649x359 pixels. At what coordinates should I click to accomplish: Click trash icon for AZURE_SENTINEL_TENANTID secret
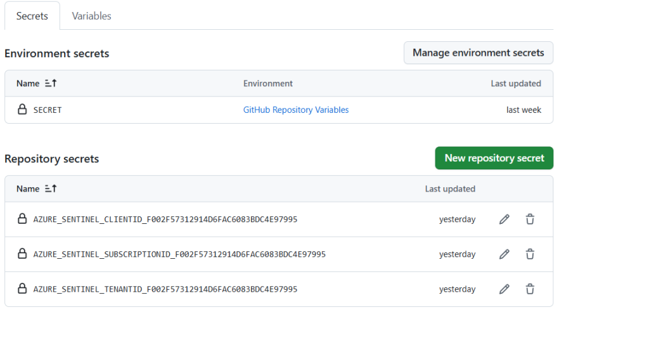pos(530,289)
